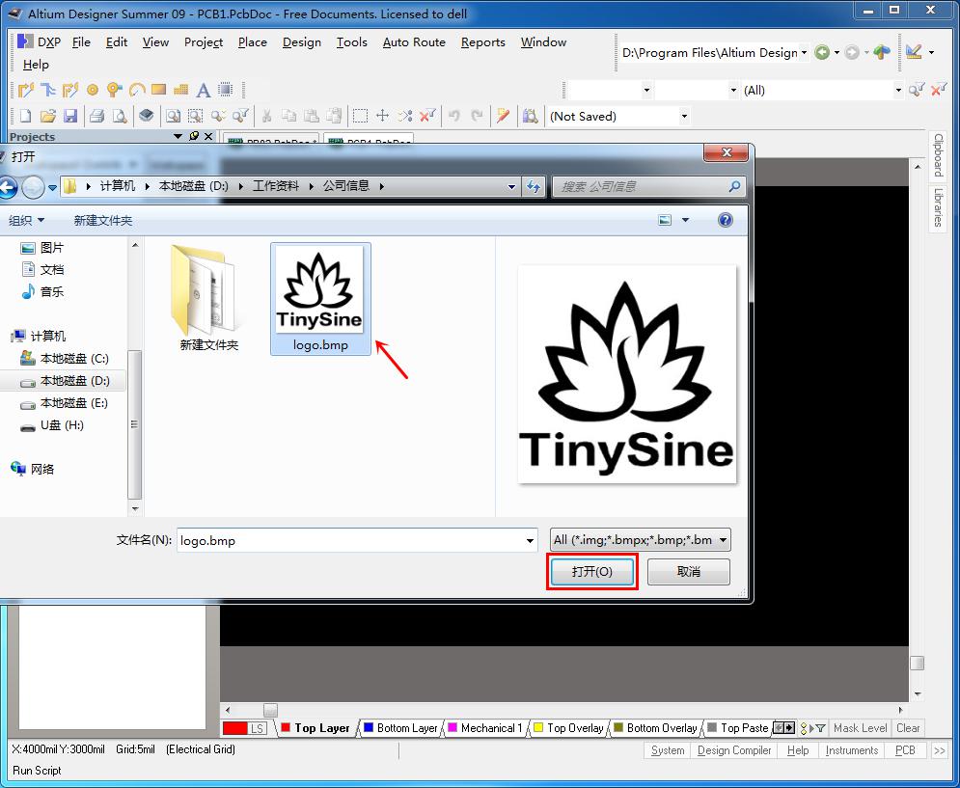
Task: Click the cut scissors toolbar icon
Action: (x=266, y=116)
